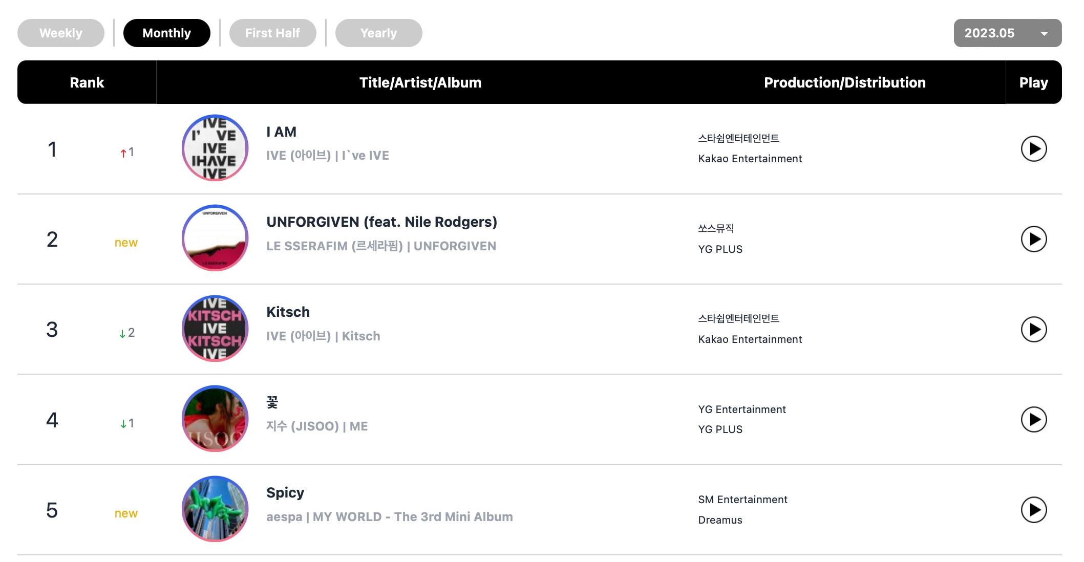
Task: Play UNFORGIVEN by LE SSERAFIM
Action: 1033,239
